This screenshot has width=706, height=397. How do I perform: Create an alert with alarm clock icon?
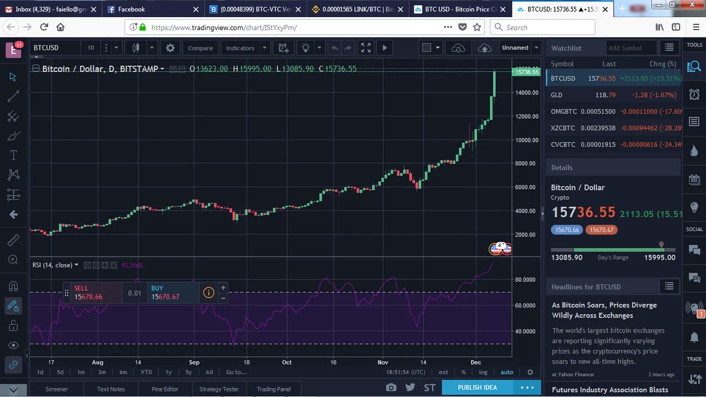284,48
